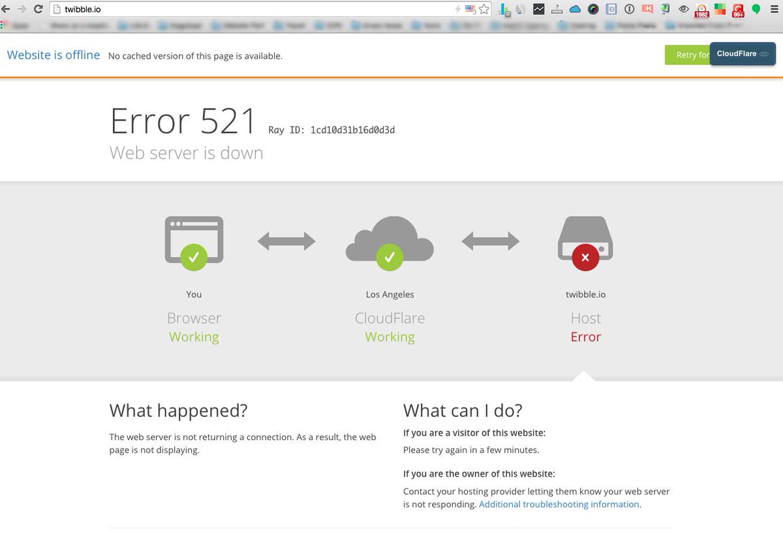Go back with the browser back arrow
This screenshot has height=536, width=783.
coord(6,9)
